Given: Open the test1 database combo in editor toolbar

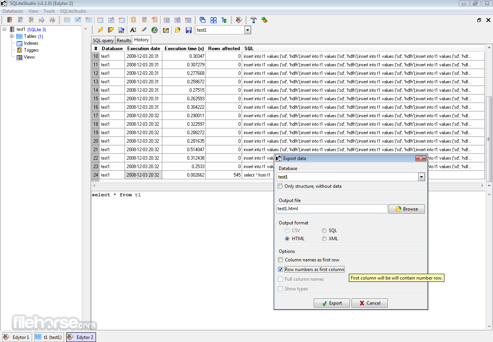Looking at the screenshot, I should click(248, 30).
